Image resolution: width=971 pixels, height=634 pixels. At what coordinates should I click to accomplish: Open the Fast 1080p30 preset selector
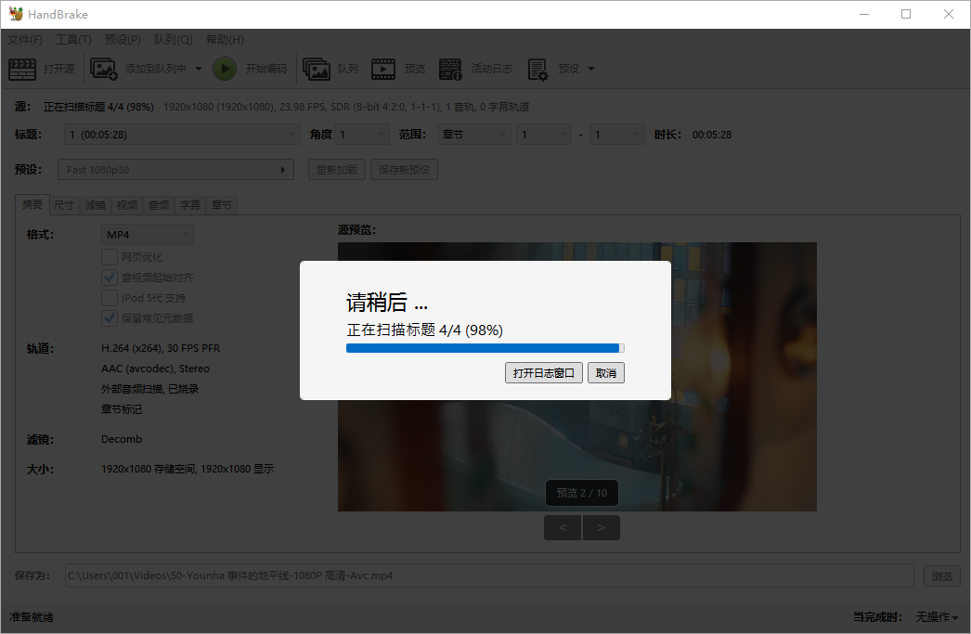(x=175, y=170)
